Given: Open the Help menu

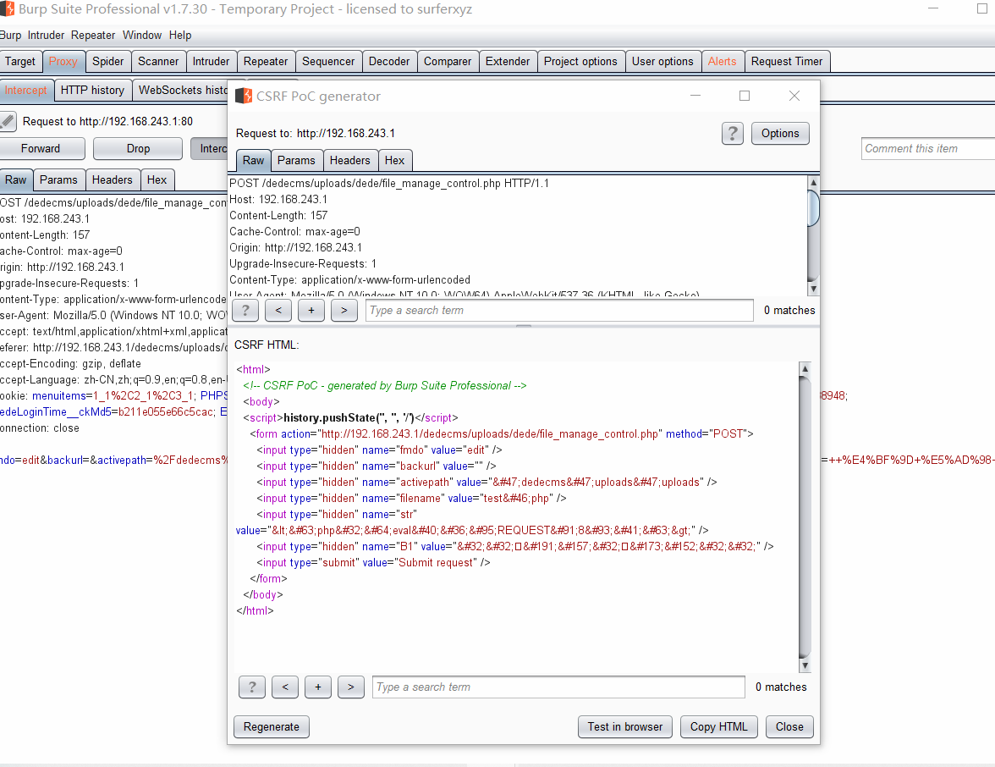Looking at the screenshot, I should pyautogui.click(x=180, y=35).
